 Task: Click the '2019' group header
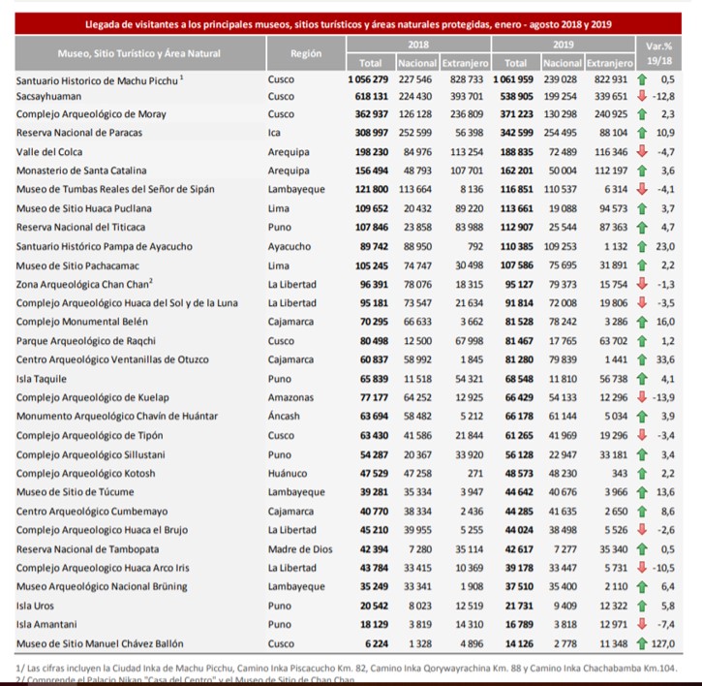[x=564, y=45]
